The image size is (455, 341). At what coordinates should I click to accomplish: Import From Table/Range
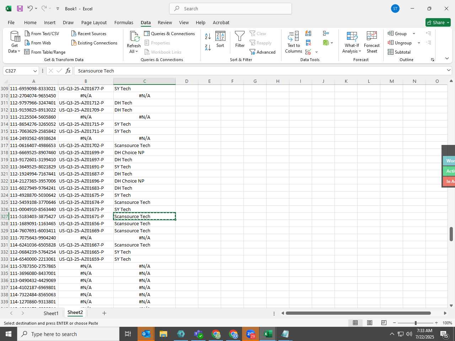[x=45, y=52]
